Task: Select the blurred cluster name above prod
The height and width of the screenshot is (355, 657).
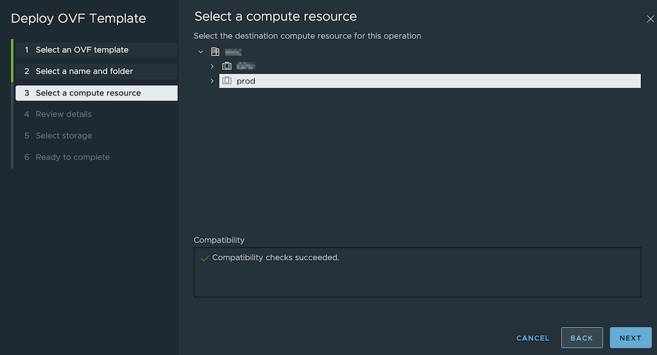Action: (x=246, y=66)
